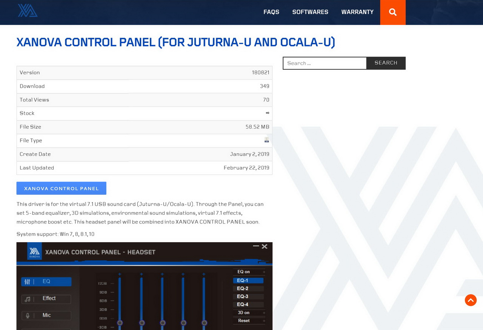The height and width of the screenshot is (330, 483).
Task: Open the SOFTWARES menu item
Action: point(310,12)
